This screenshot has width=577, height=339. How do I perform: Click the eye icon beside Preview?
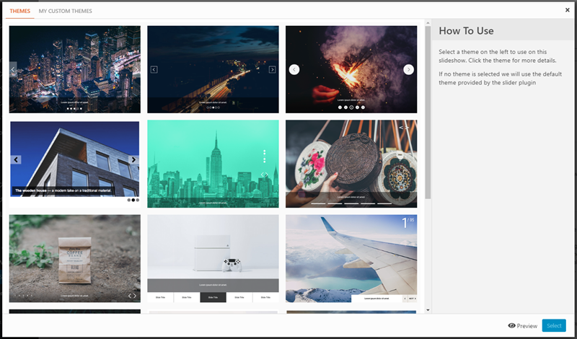point(511,326)
